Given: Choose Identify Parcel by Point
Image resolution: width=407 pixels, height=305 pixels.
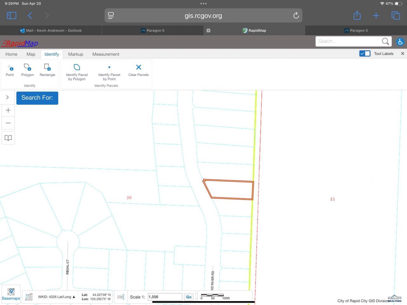Looking at the screenshot, I should [109, 72].
